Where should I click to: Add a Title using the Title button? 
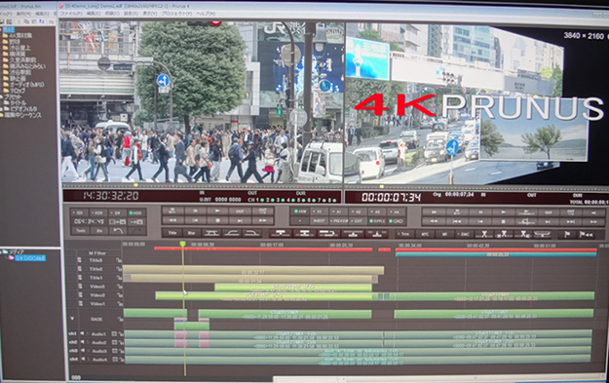[x=172, y=233]
